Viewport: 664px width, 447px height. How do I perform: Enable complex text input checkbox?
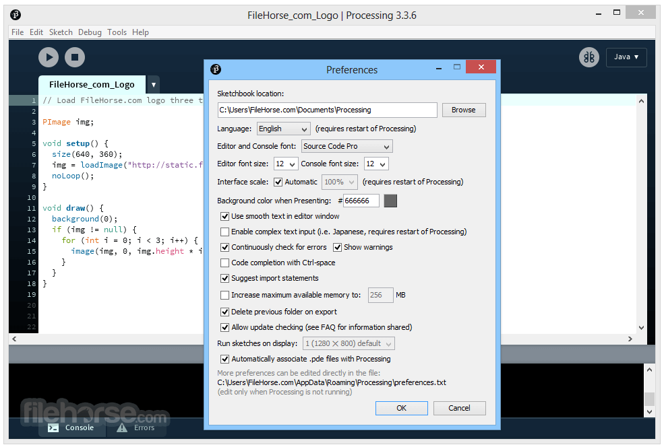click(225, 232)
